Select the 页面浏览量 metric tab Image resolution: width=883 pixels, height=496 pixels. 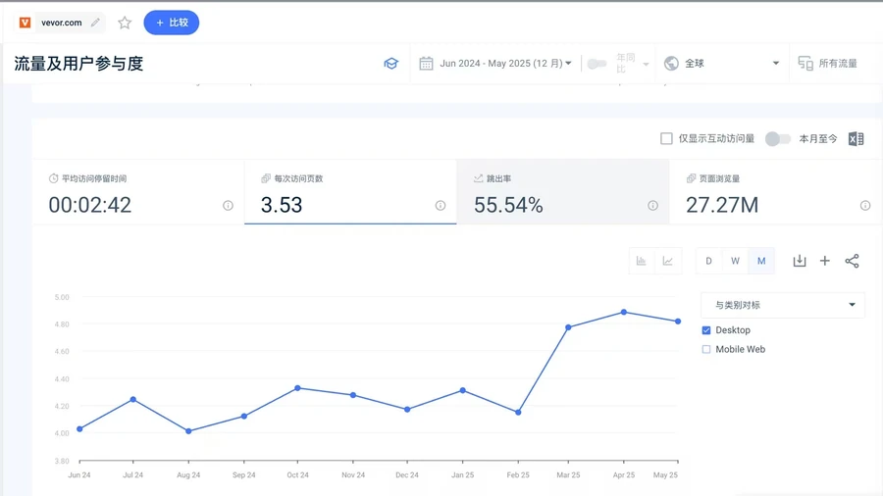(776, 192)
